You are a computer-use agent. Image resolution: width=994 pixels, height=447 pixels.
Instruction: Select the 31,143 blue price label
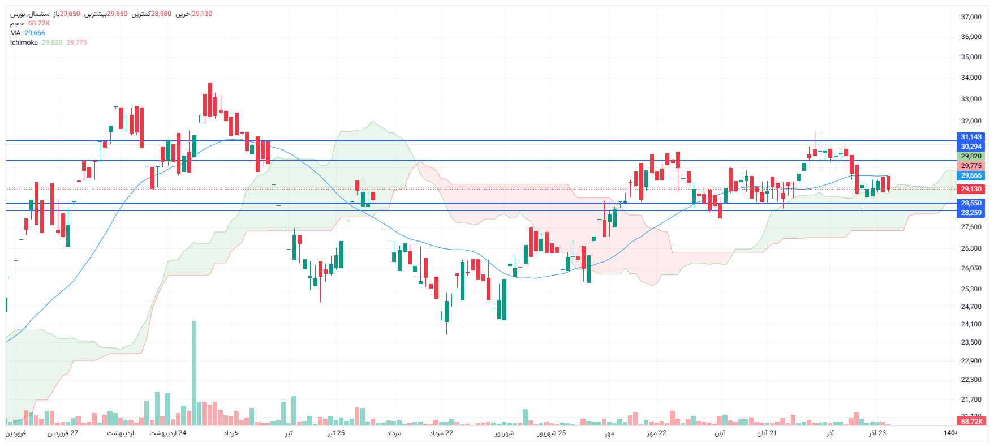click(x=971, y=137)
